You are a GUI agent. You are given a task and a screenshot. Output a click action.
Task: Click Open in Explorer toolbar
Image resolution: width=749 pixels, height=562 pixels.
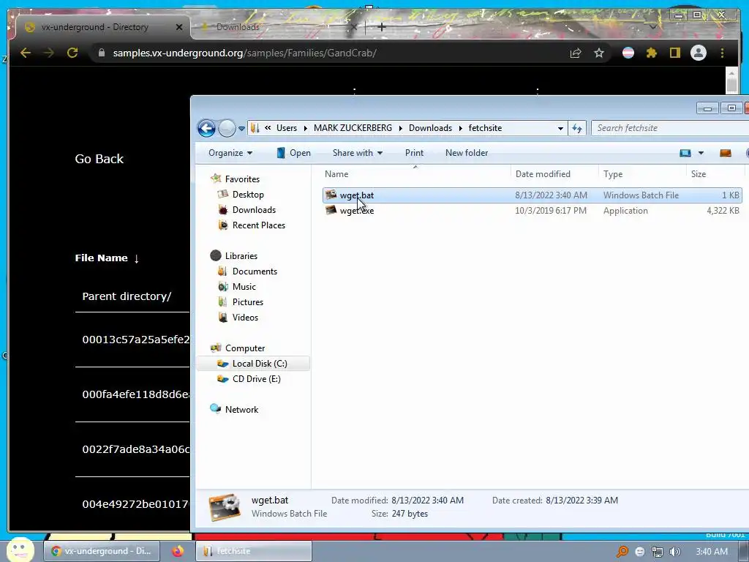[294, 153]
